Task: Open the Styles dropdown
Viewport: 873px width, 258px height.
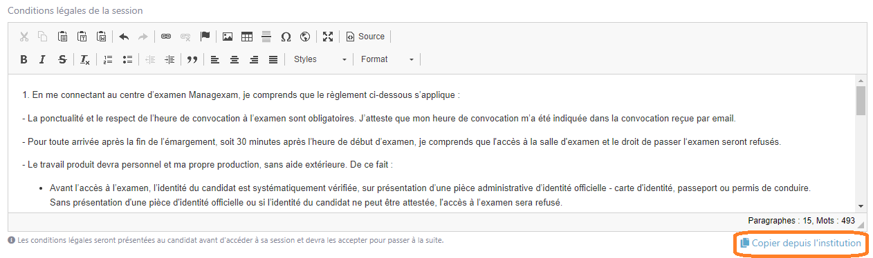Action: pos(320,59)
